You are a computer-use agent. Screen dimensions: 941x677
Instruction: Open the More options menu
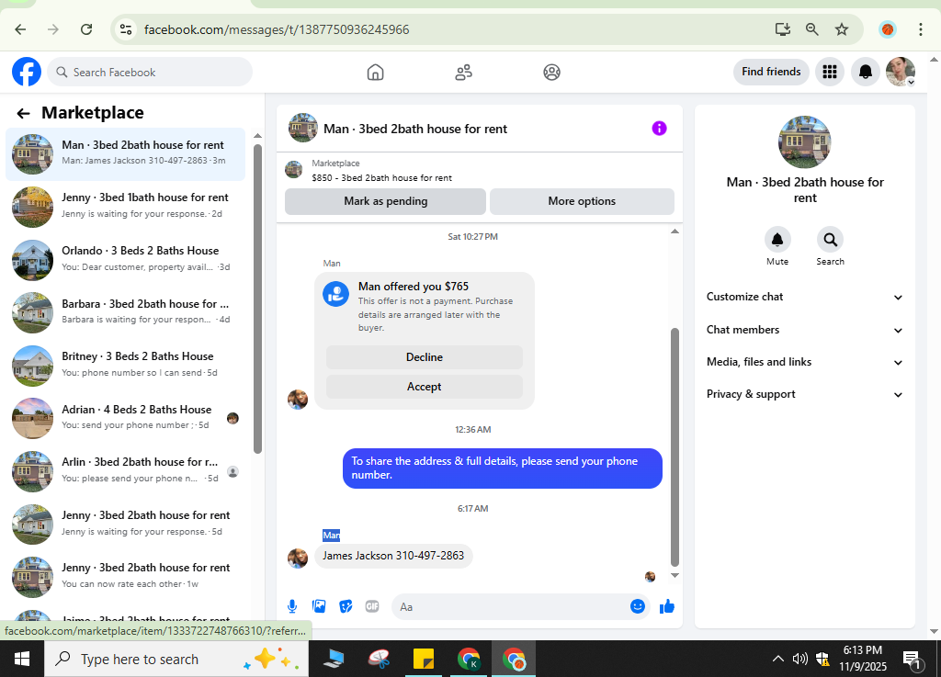(x=582, y=201)
